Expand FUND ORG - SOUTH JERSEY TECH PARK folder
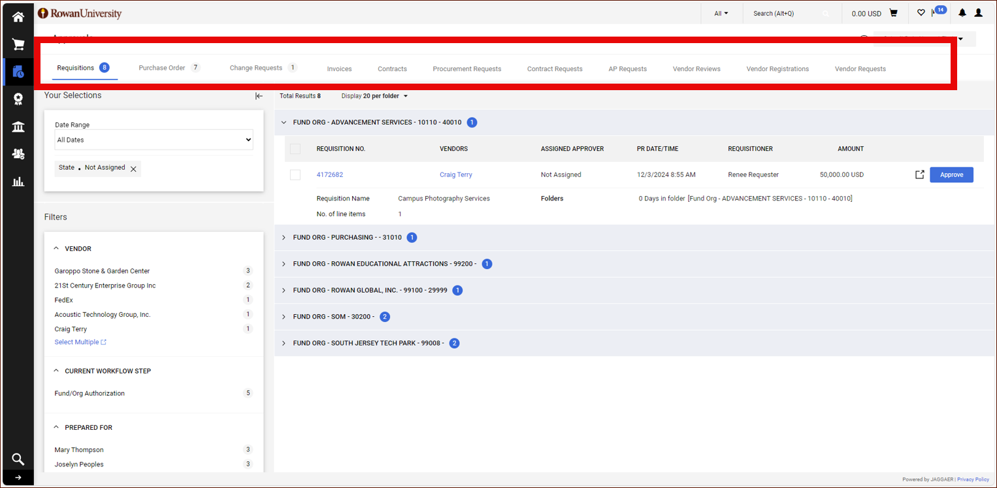This screenshot has height=488, width=997. click(x=284, y=344)
